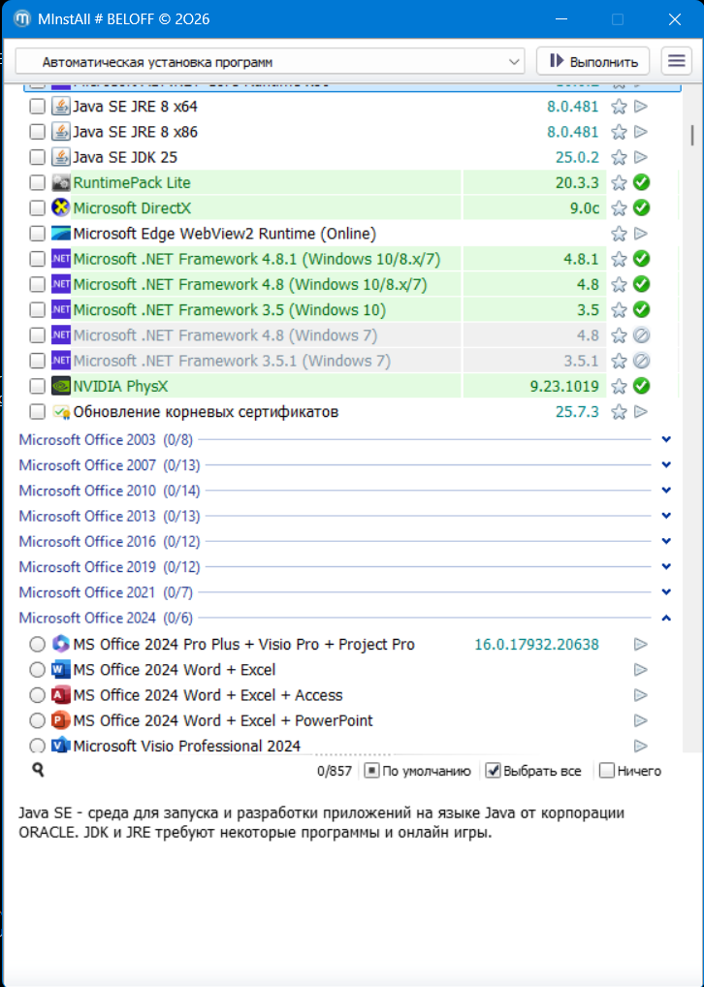Click disabled icon of .NET 3.5.1 (Windows 7)

(x=642, y=361)
